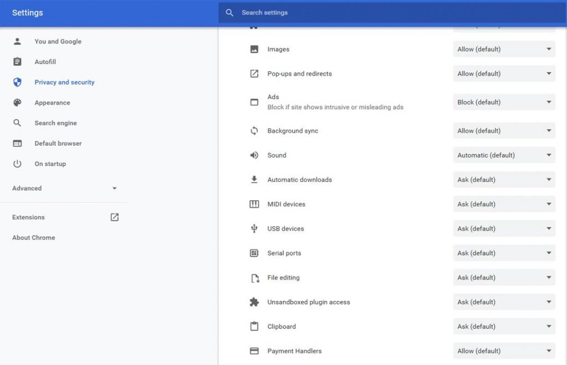The image size is (567, 365).
Task: Select Privacy and security in sidebar
Action: pos(64,82)
